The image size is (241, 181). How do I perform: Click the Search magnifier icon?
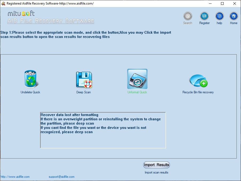point(188,16)
